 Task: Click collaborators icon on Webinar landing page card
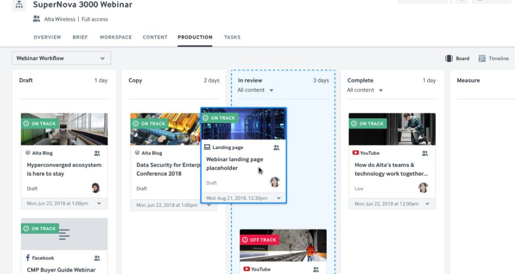point(276,148)
